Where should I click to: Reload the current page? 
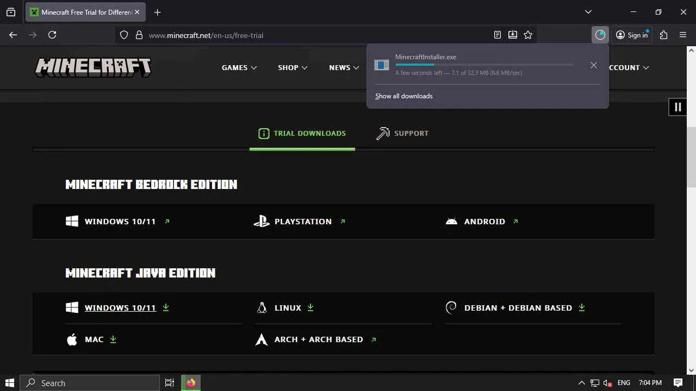pyautogui.click(x=52, y=35)
